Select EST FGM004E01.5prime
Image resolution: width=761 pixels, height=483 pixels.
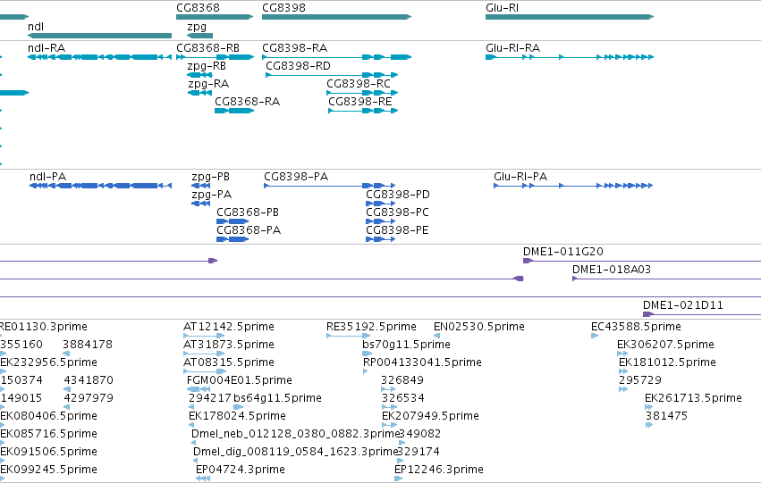240,381
